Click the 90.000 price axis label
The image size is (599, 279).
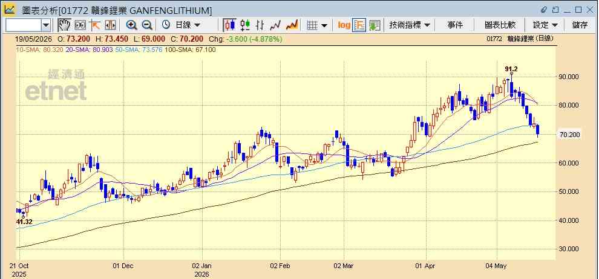coord(569,77)
